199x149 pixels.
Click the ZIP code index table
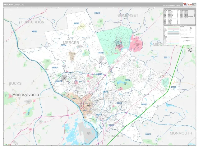(x=179, y=16)
